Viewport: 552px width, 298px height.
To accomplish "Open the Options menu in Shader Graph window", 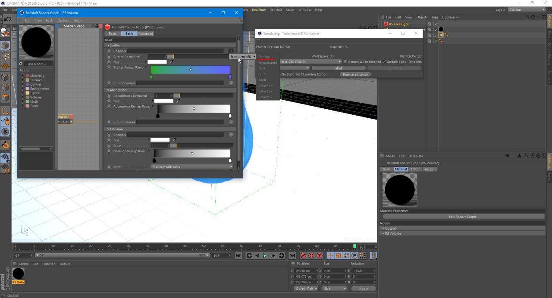I will (63, 20).
